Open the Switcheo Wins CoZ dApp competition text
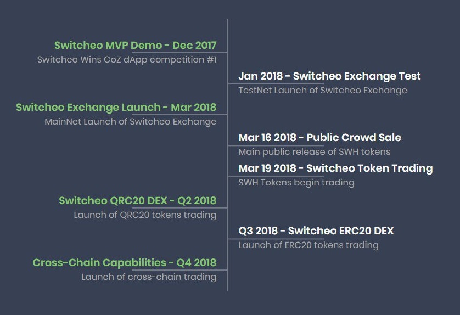Screen dimensions: 460x315 coord(127,59)
